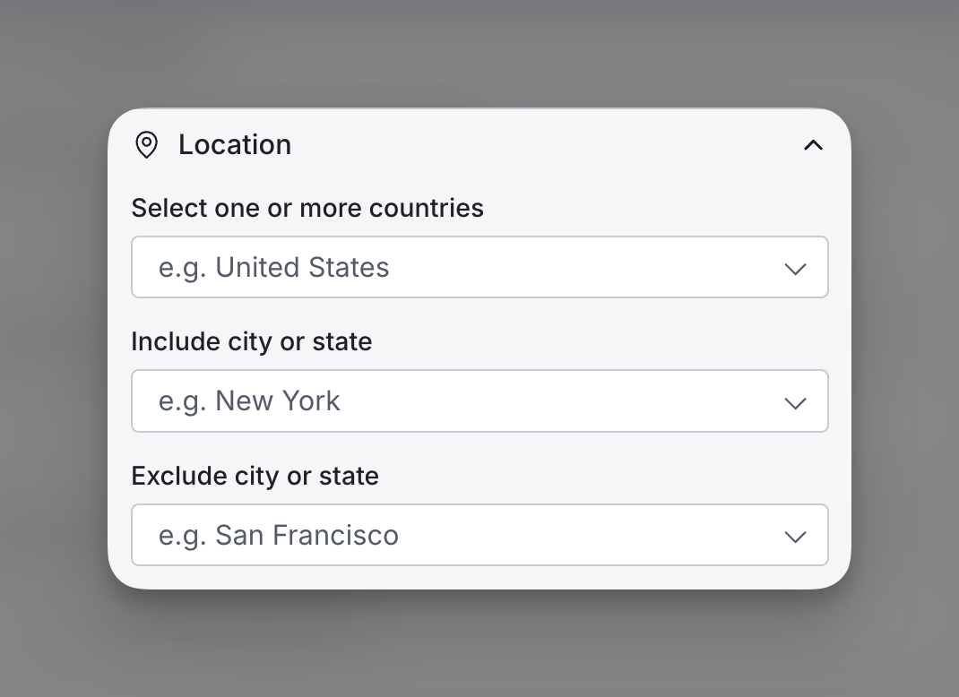Focus the 'e.g. New York' field

click(x=479, y=401)
